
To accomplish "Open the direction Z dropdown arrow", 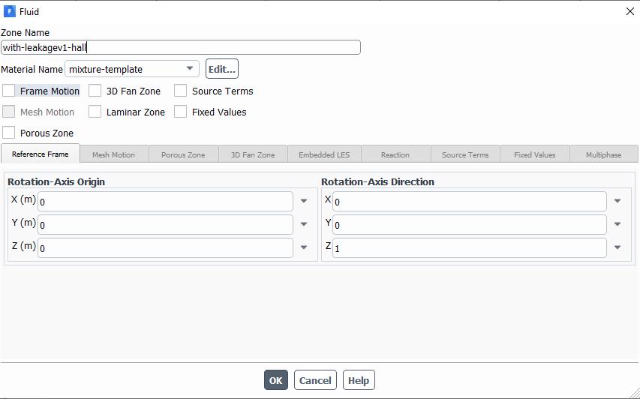I will click(617, 247).
